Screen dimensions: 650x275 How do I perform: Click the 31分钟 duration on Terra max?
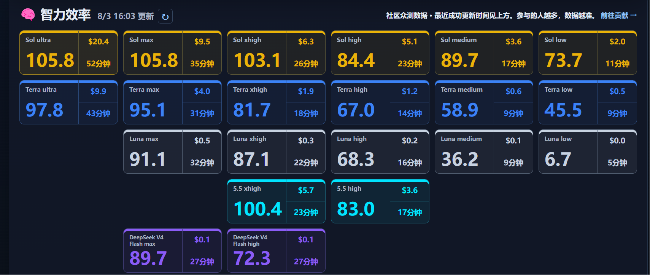tap(202, 113)
